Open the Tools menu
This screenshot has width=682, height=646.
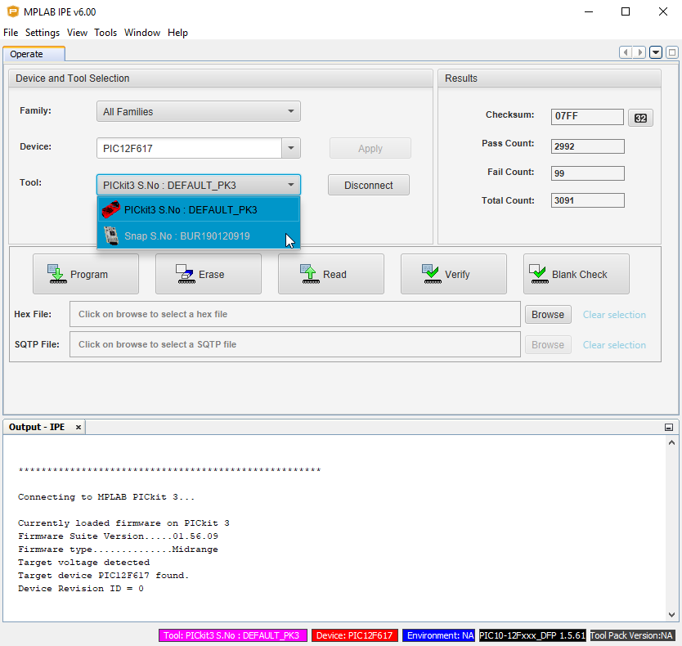(105, 33)
